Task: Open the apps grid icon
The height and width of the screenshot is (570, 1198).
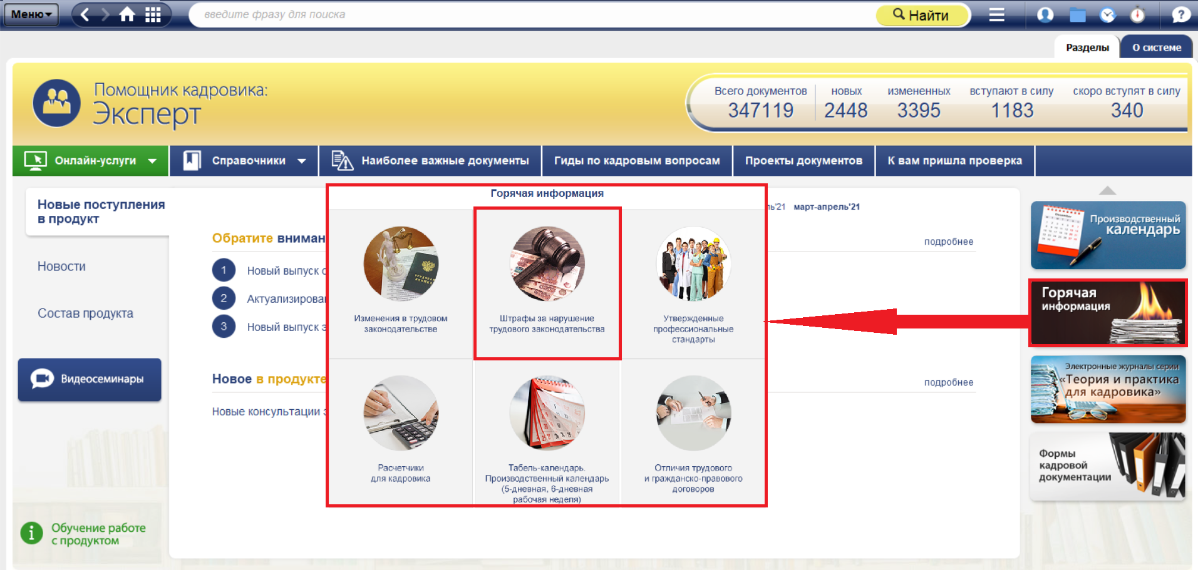Action: pyautogui.click(x=153, y=14)
